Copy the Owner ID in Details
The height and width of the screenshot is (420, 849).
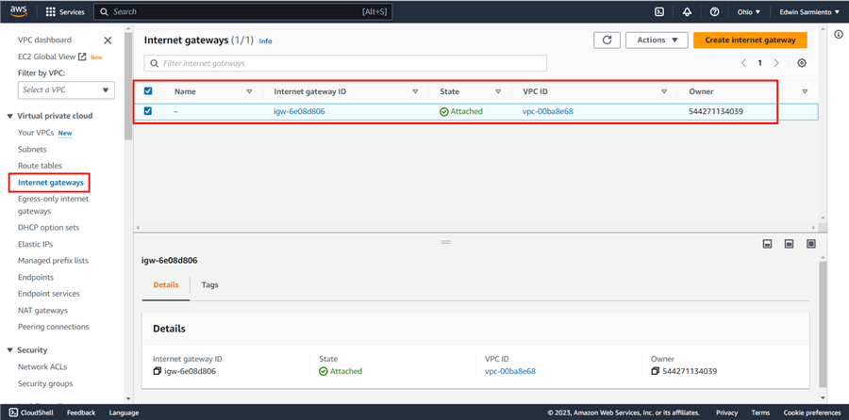pos(656,371)
